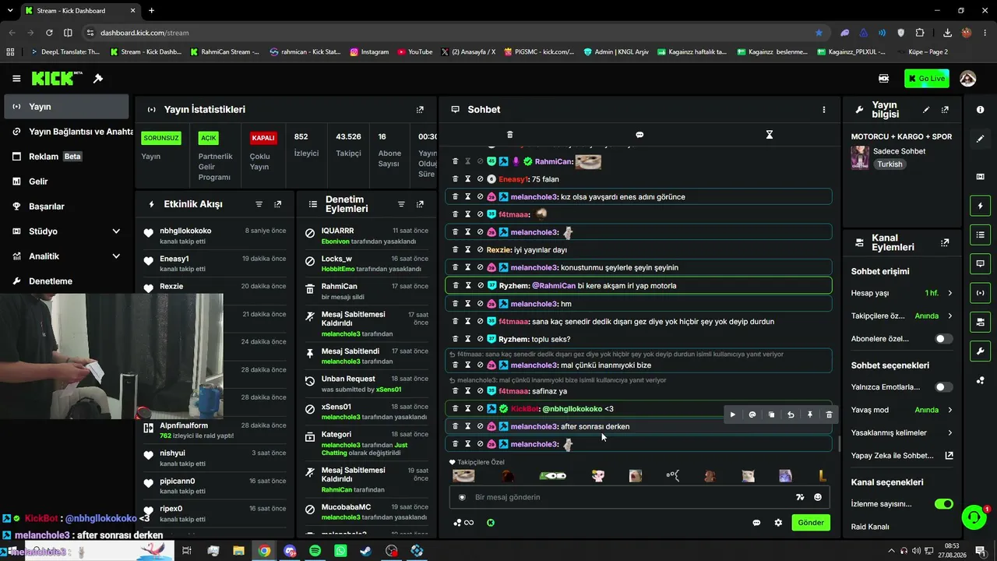This screenshot has width=997, height=561.
Task: Timeout Ryzhem's 'toplu seks?' message with hourglass
Action: pyautogui.click(x=468, y=339)
